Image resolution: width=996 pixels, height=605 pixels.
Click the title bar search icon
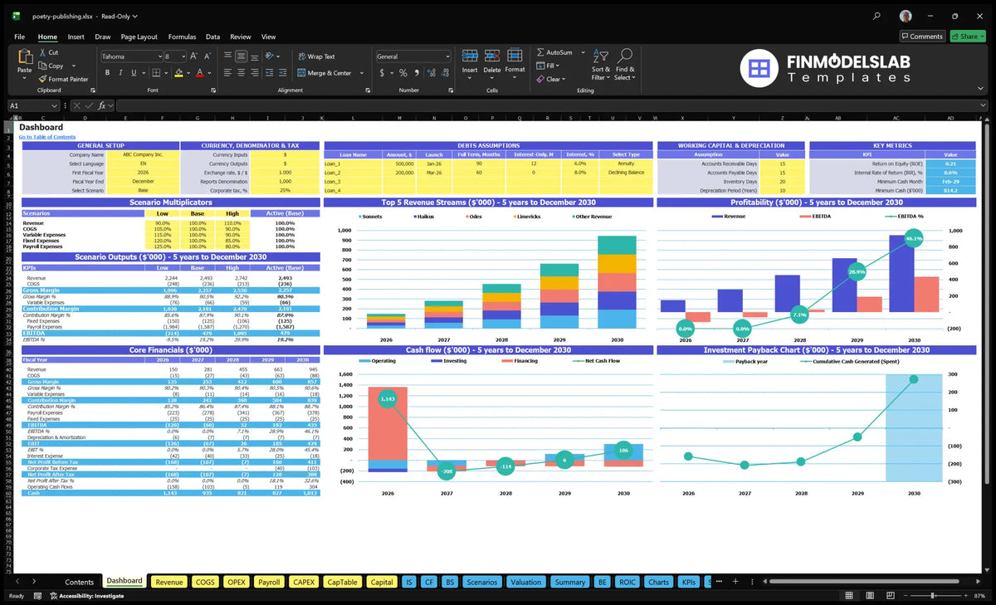876,16
